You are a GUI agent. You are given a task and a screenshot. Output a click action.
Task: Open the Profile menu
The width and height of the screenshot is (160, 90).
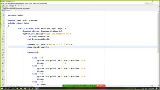[30, 3]
